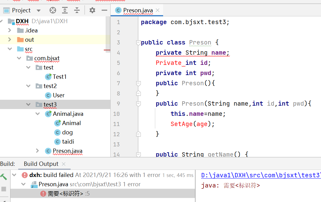Select the dog class in project tree
The width and height of the screenshot is (321, 202).
point(67,133)
